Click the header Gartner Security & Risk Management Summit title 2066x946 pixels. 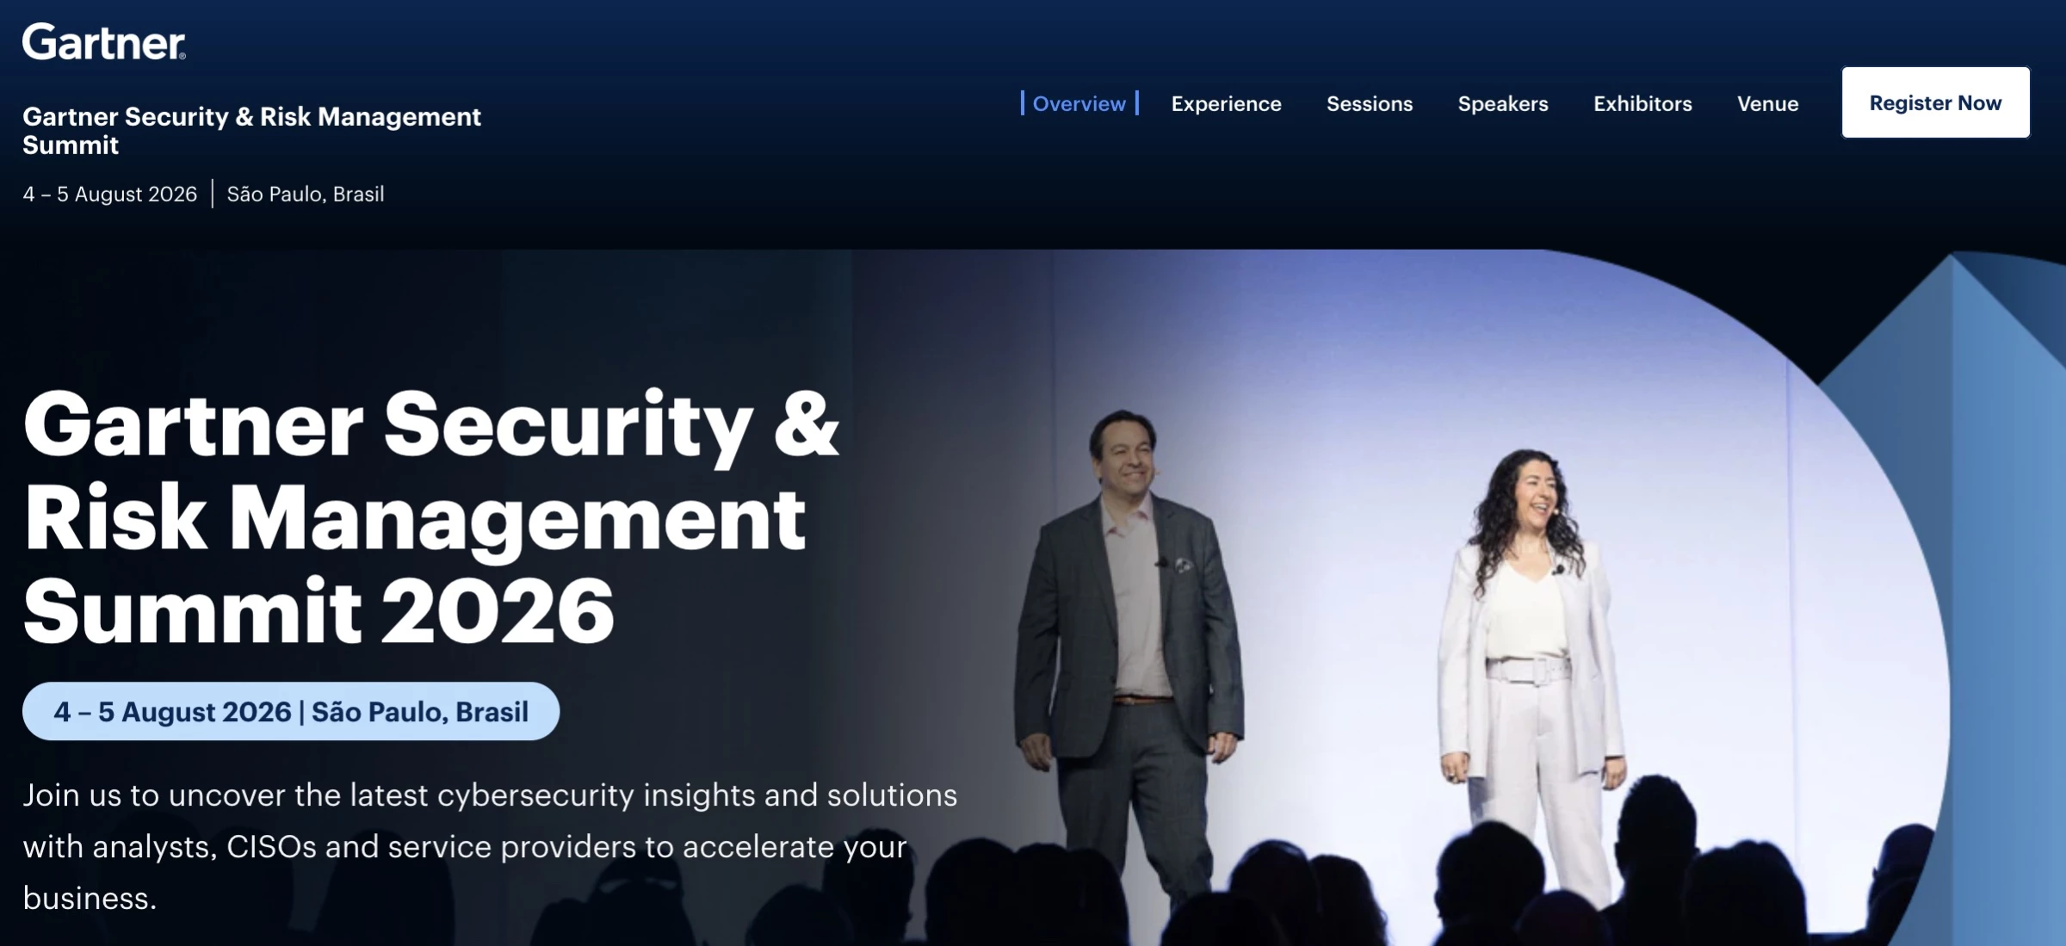pyautogui.click(x=251, y=130)
